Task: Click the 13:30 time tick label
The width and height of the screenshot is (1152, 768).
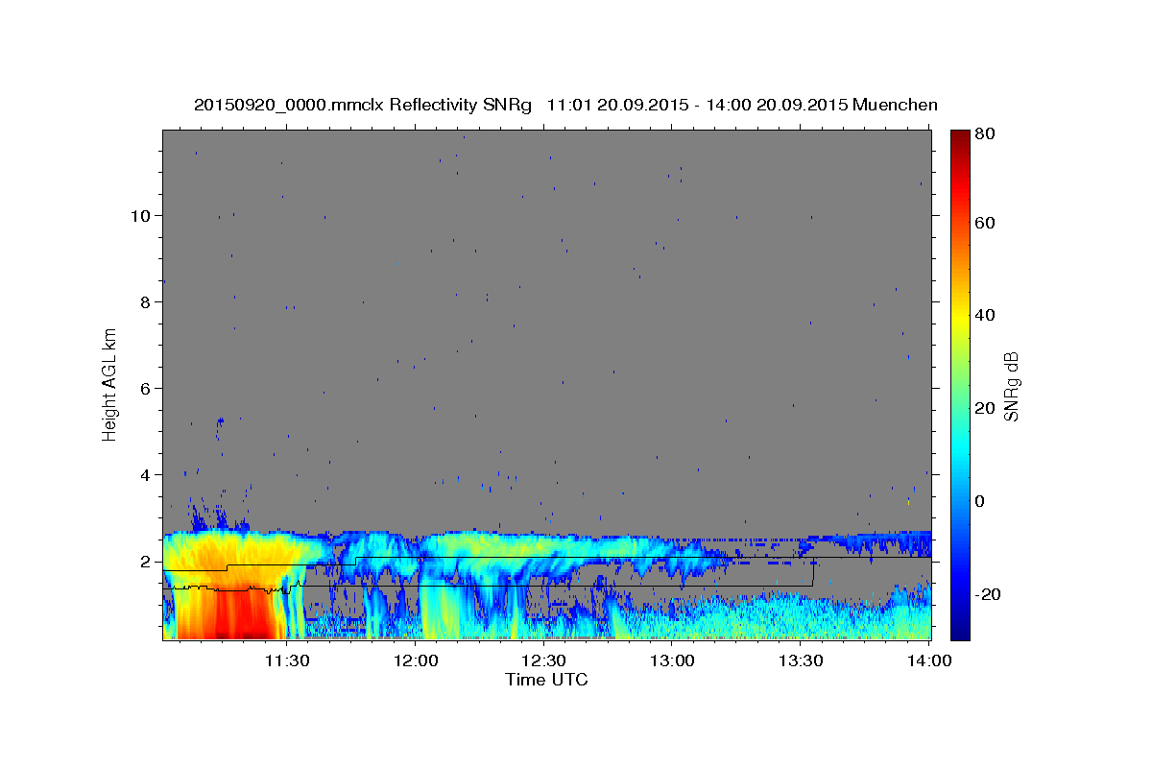Action: click(802, 660)
